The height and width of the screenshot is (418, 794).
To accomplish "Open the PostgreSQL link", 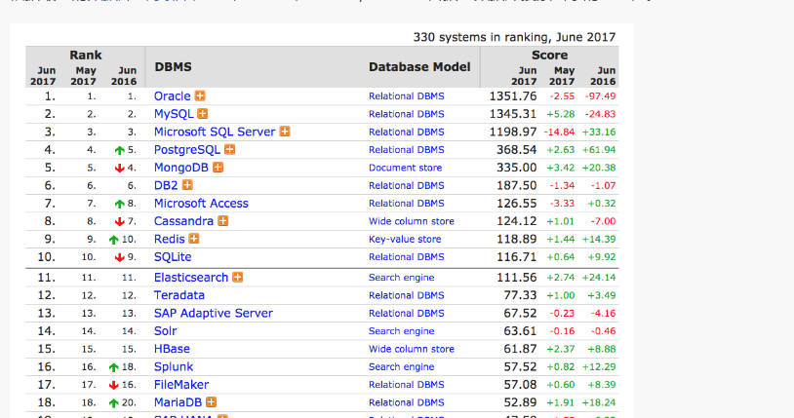I will [187, 150].
